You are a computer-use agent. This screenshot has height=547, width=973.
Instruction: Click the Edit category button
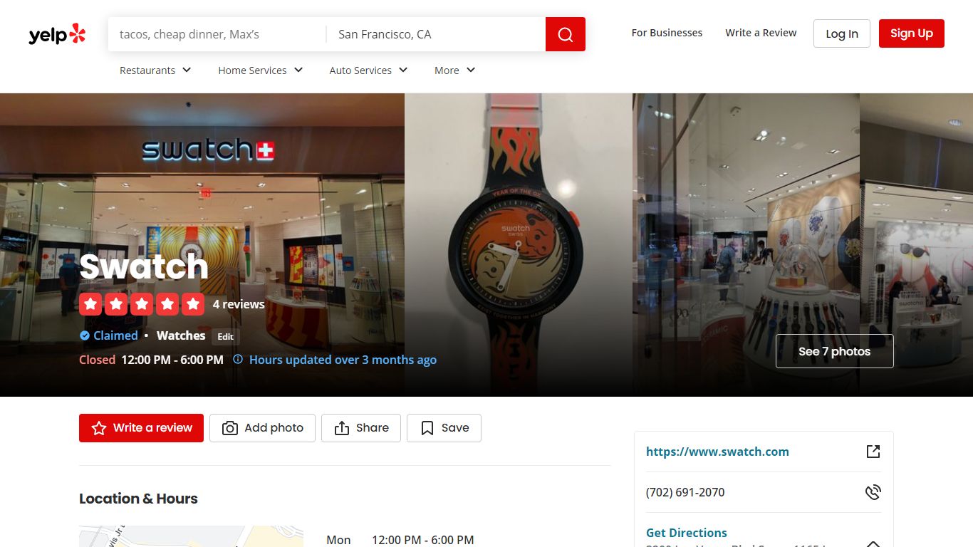pos(226,337)
